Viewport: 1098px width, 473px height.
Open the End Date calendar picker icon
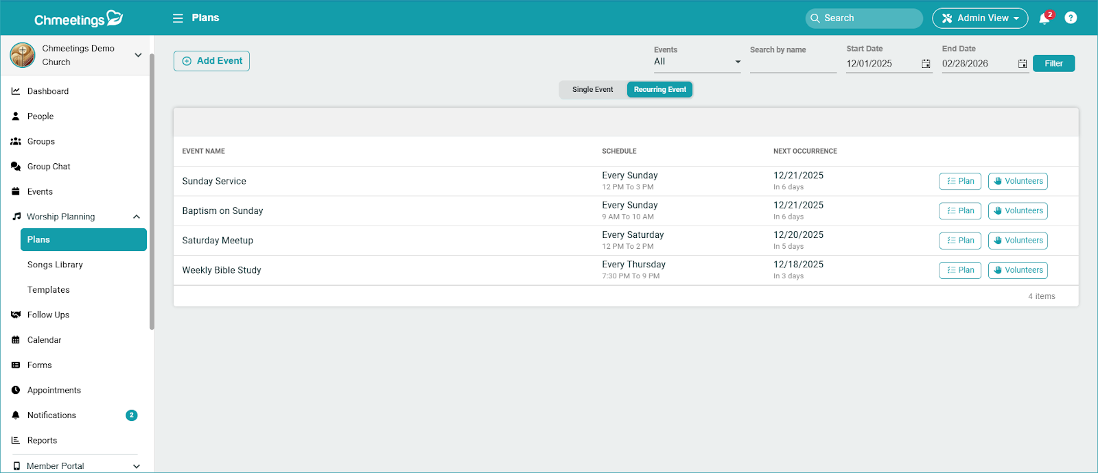[1022, 64]
